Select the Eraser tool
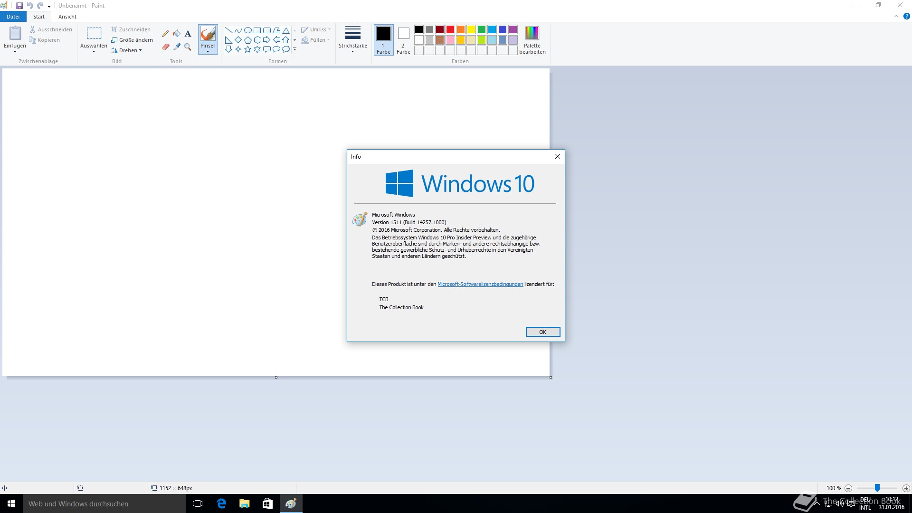 click(165, 47)
